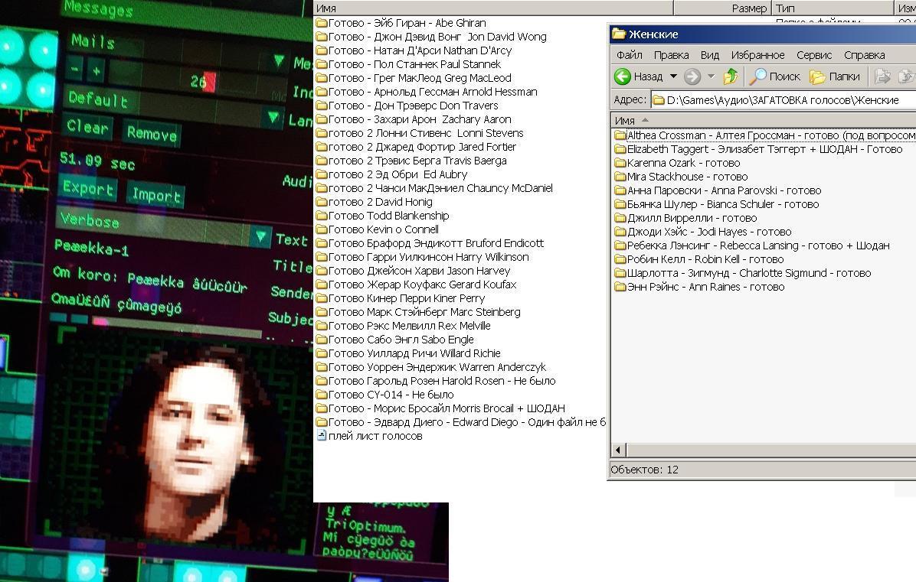Click folder icon of Энн Рэйнс row
Screen dimensions: 916x582
click(620, 287)
